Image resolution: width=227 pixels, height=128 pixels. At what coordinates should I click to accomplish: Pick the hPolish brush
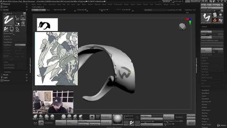tap(41, 117)
